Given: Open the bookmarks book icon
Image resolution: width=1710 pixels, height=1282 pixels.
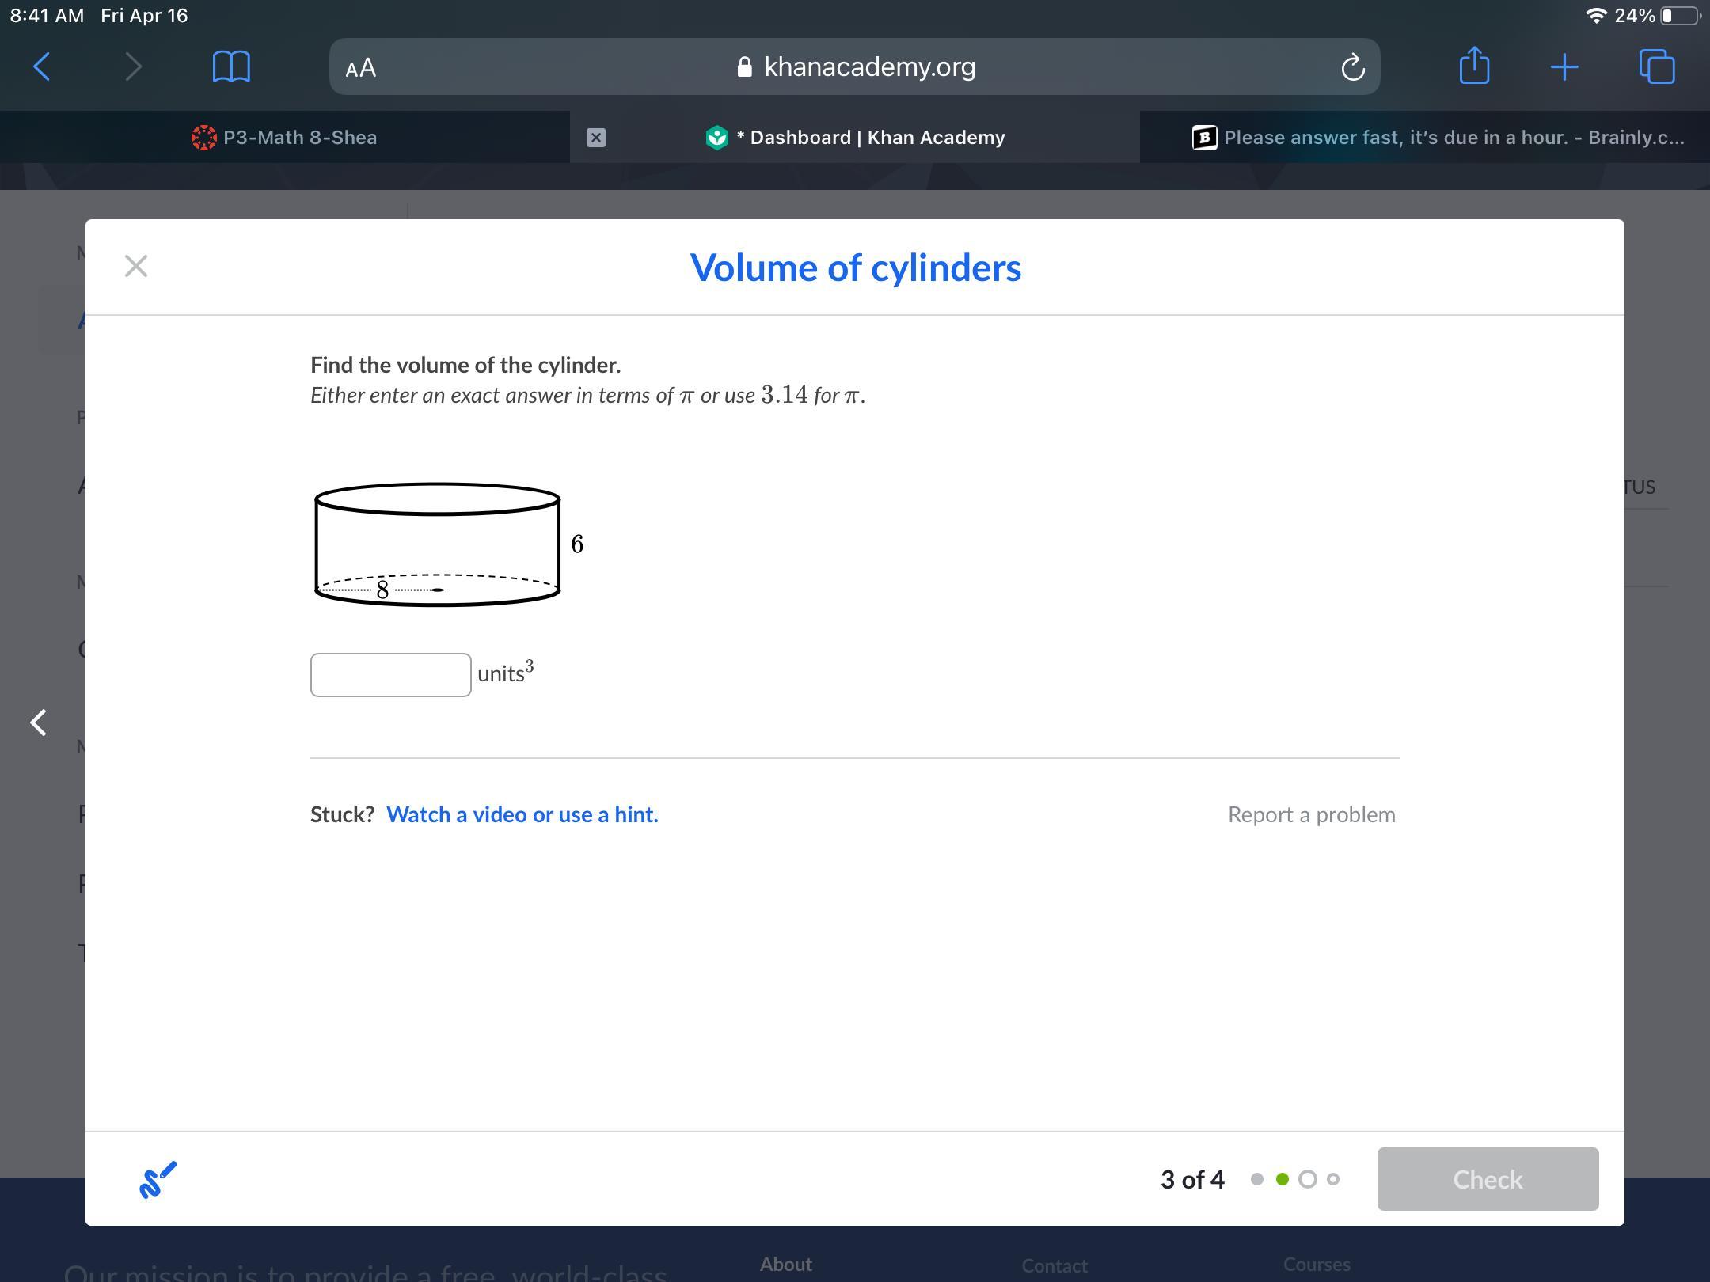Looking at the screenshot, I should [x=231, y=66].
